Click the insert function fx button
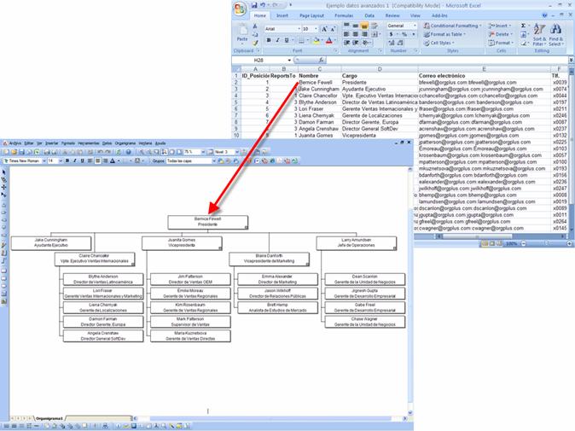Viewport: 575px width, 431px height. click(x=321, y=60)
